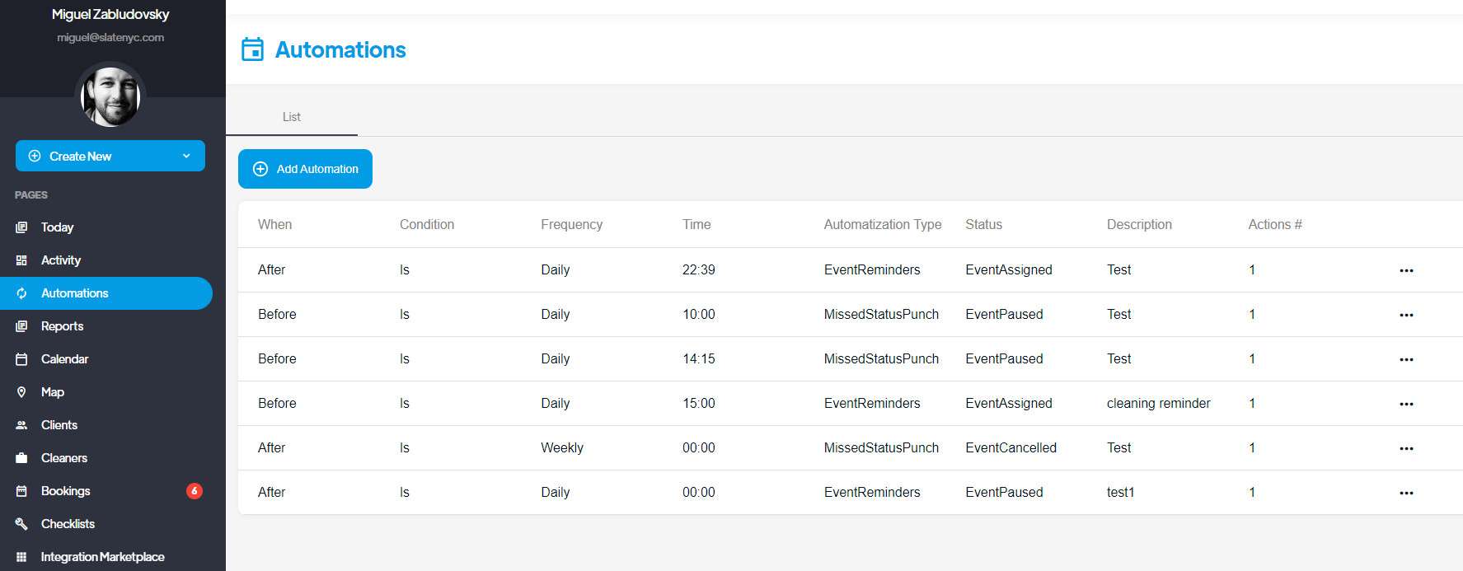This screenshot has width=1463, height=571.
Task: Click the Clients people icon
Action: [21, 425]
